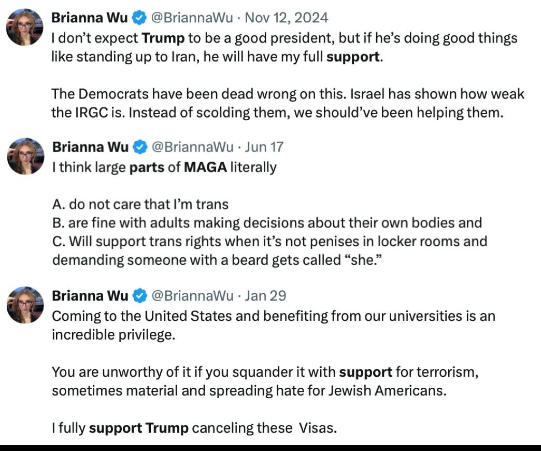
Task: Open the profile avatar beside the Jan 29 tweet
Action: coord(25,305)
